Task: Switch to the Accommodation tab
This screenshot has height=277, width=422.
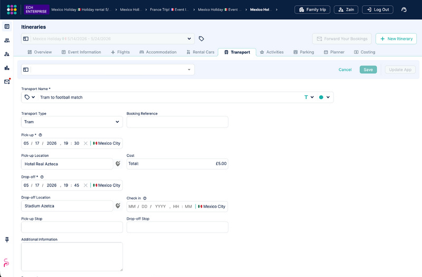Action: point(158,52)
